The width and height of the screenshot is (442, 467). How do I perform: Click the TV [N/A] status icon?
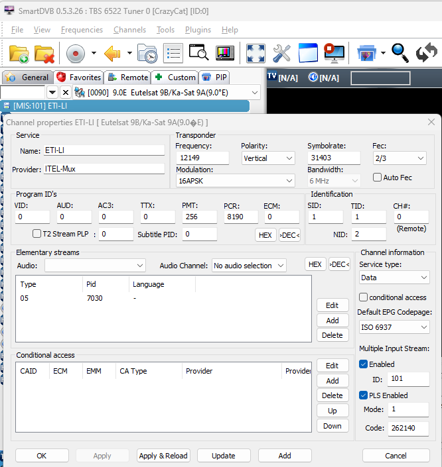[x=282, y=78]
